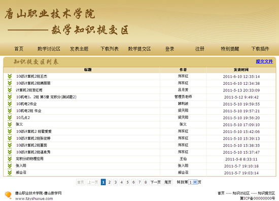The width and height of the screenshot is (279, 201).
Task: Click download arrow for row dated 2011-5-10 15:37:47
Action: coord(10,152)
